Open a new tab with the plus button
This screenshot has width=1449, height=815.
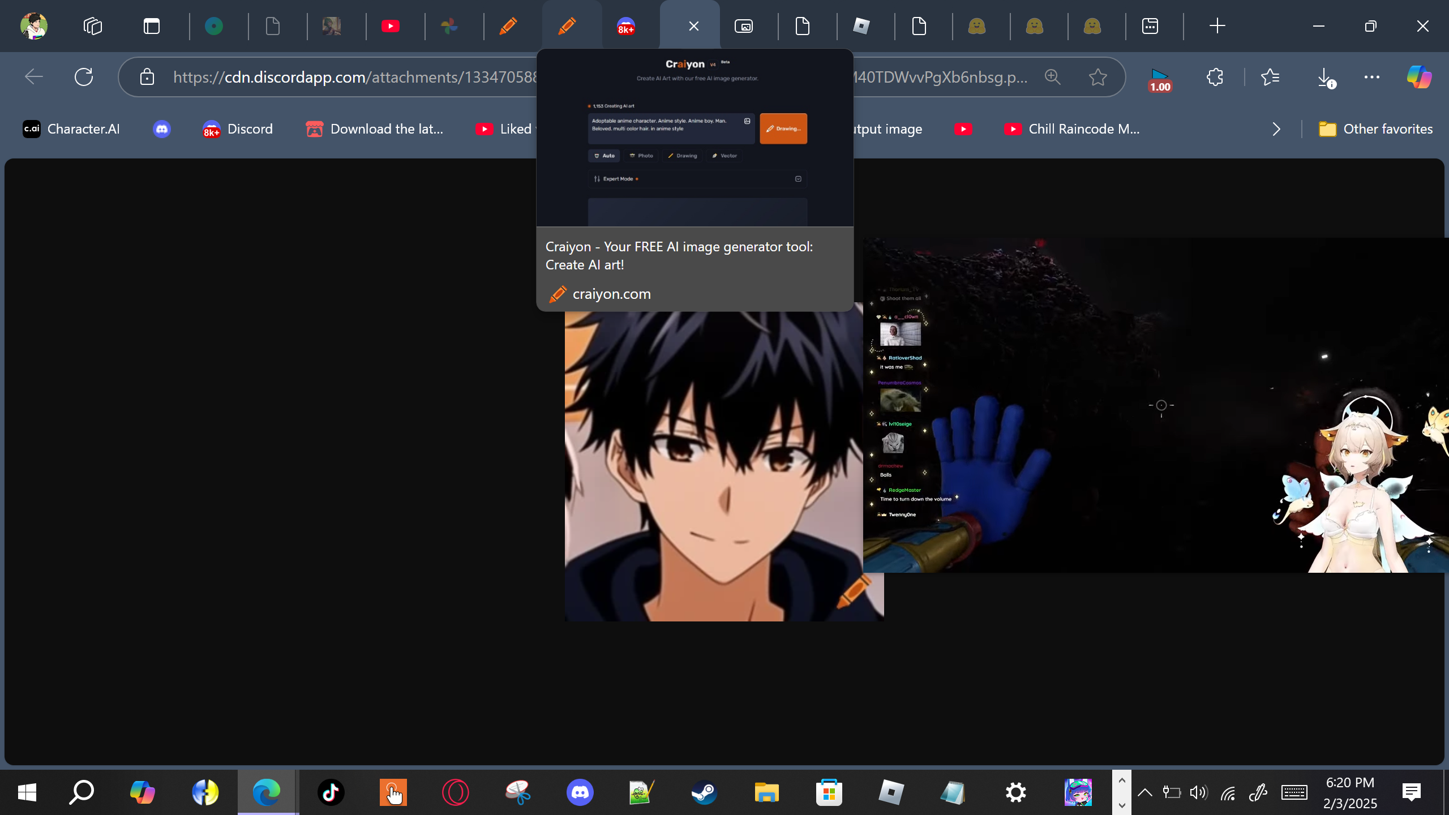1217,26
